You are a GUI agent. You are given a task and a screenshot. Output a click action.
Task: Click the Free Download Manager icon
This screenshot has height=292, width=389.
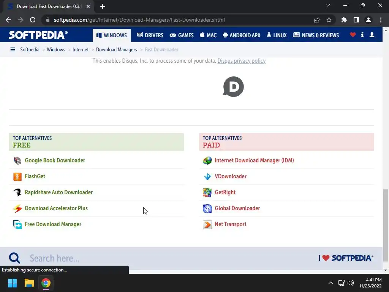tap(17, 224)
